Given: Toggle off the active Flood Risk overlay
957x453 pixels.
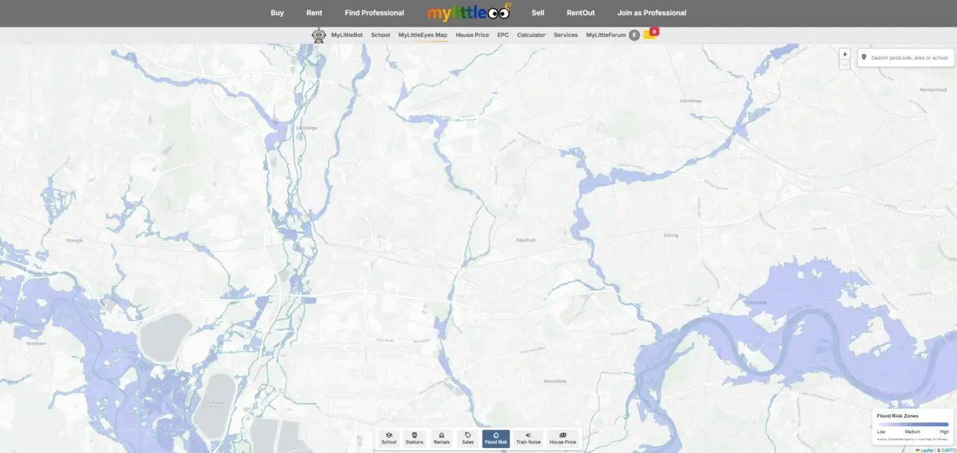Looking at the screenshot, I should coord(496,439).
